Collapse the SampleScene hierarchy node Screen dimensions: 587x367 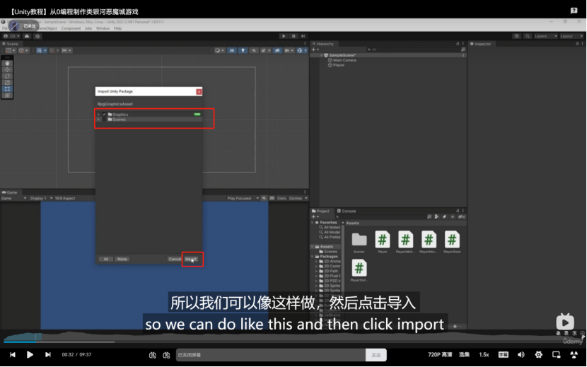(321, 55)
